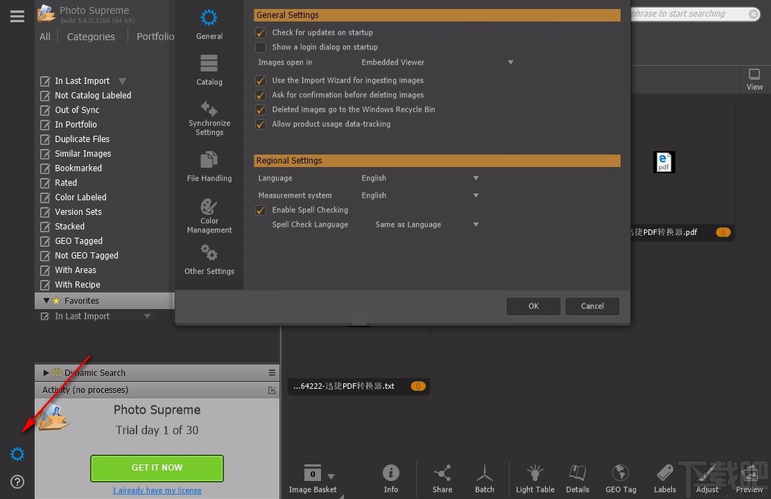Open the Adjust tool
This screenshot has width=771, height=499.
pos(707,478)
